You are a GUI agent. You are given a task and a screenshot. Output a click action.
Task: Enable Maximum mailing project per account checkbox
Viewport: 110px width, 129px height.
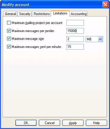tap(9, 23)
